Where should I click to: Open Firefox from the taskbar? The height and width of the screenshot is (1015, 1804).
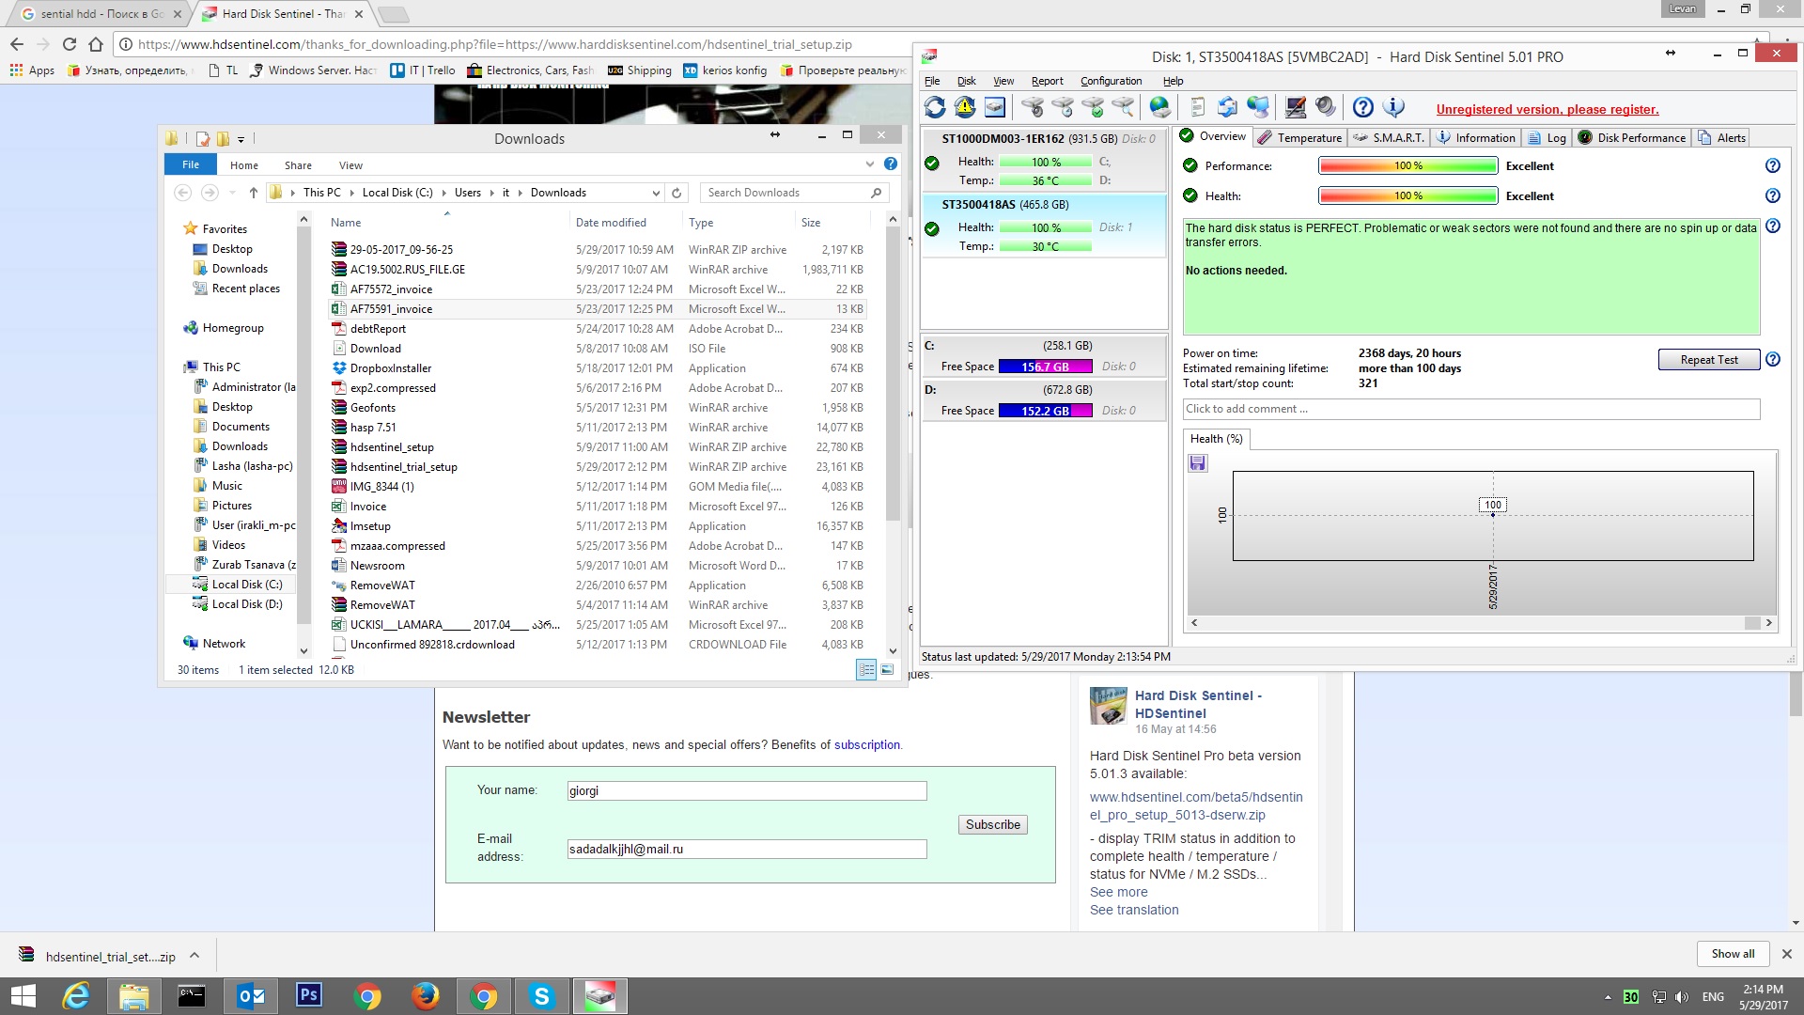pos(425,996)
